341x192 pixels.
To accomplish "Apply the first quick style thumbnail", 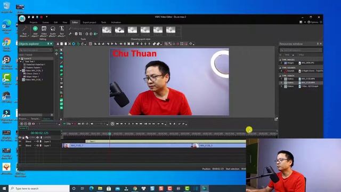I will [x=107, y=30].
